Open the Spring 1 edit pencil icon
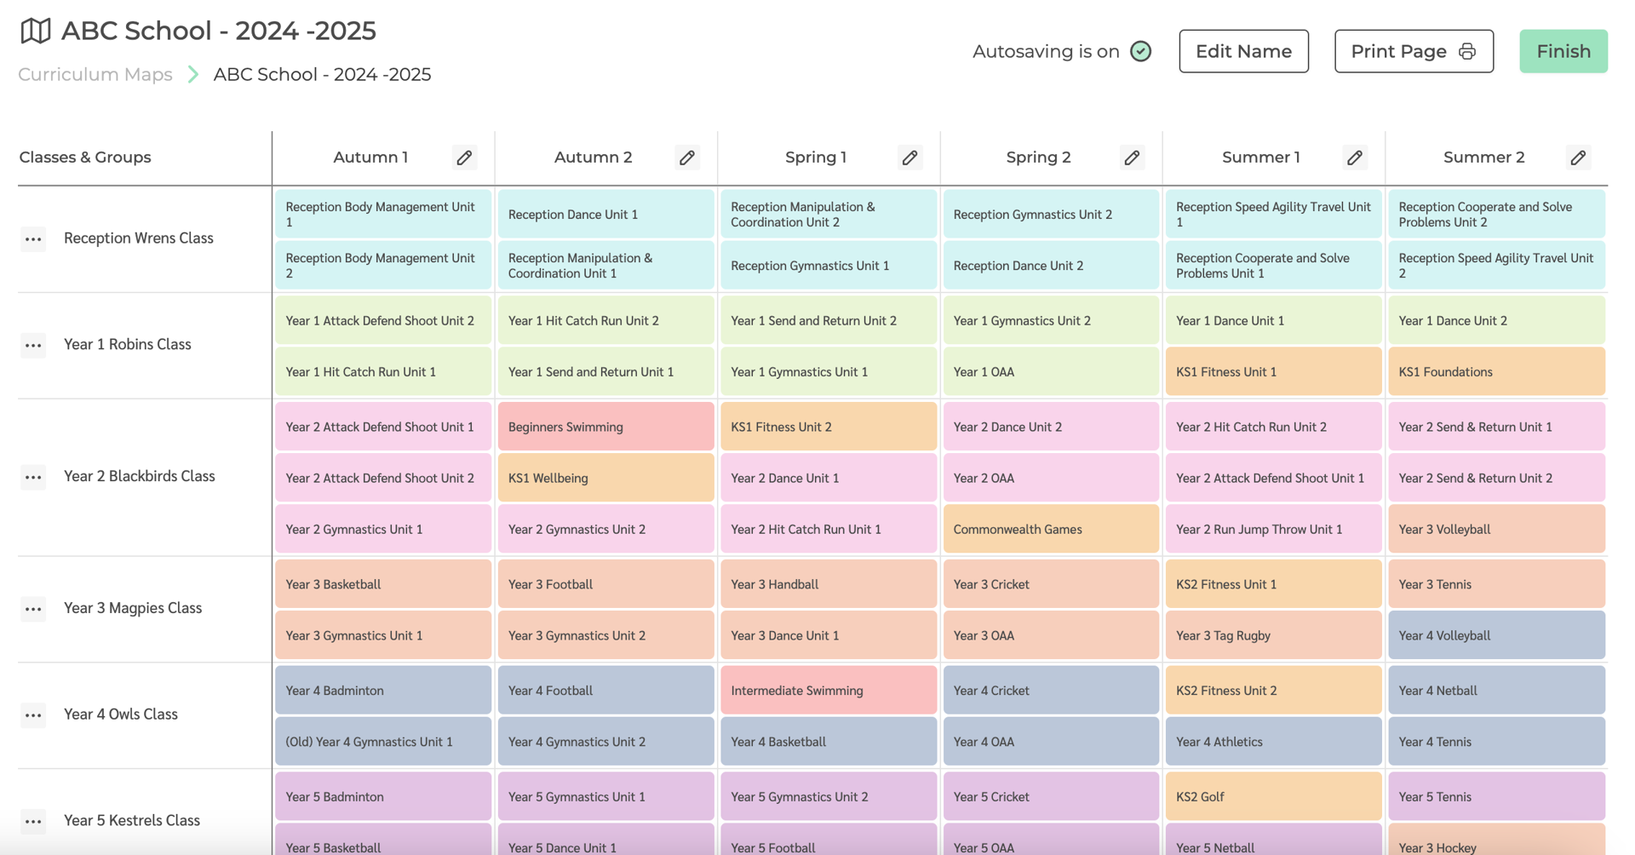This screenshot has width=1635, height=855. tap(909, 157)
